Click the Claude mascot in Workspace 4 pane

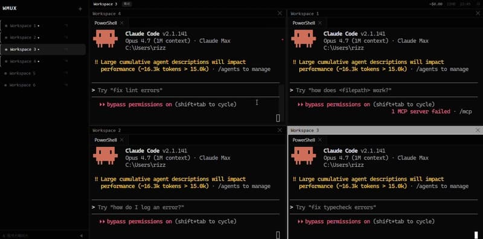pos(105,39)
